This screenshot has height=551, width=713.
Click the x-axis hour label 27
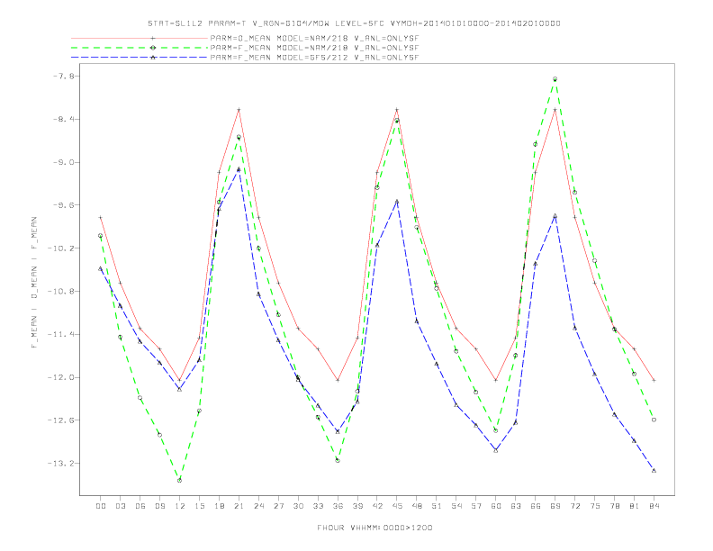pos(278,506)
